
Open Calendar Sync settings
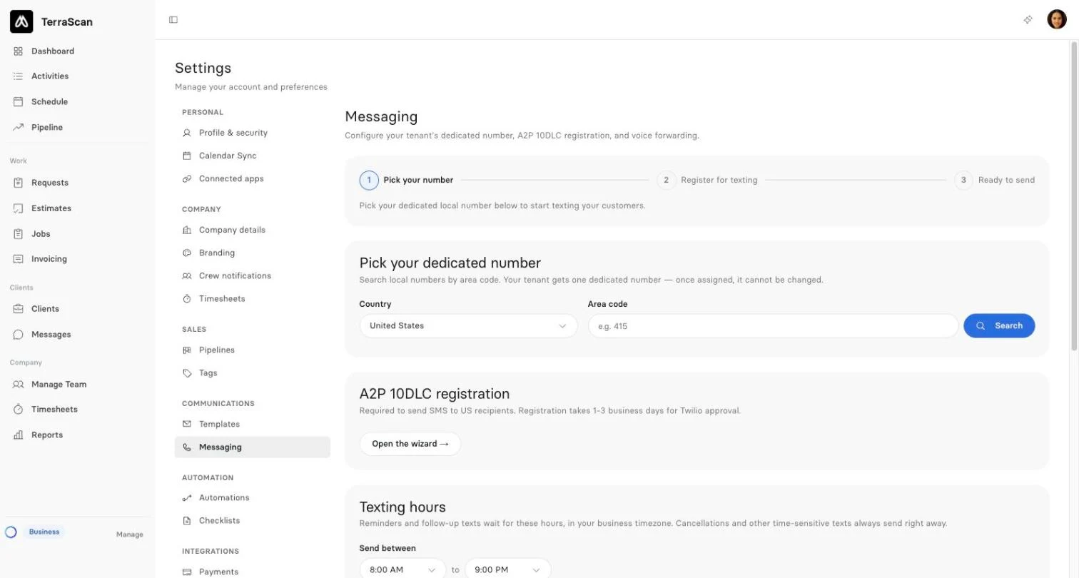[253, 156]
